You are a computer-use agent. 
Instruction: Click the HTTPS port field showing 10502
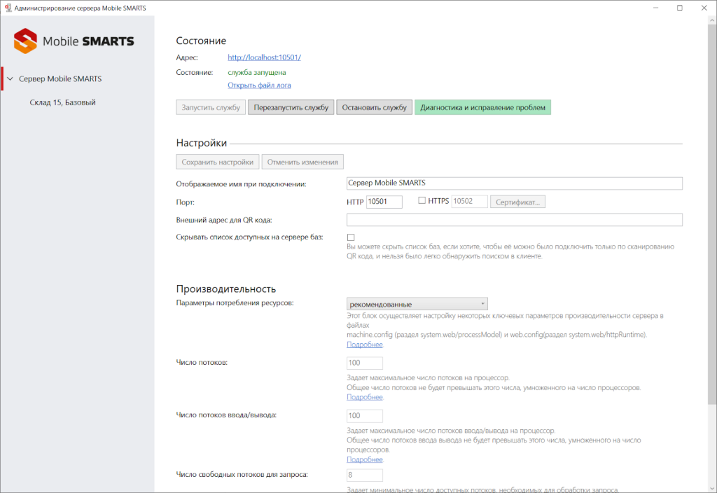(470, 202)
